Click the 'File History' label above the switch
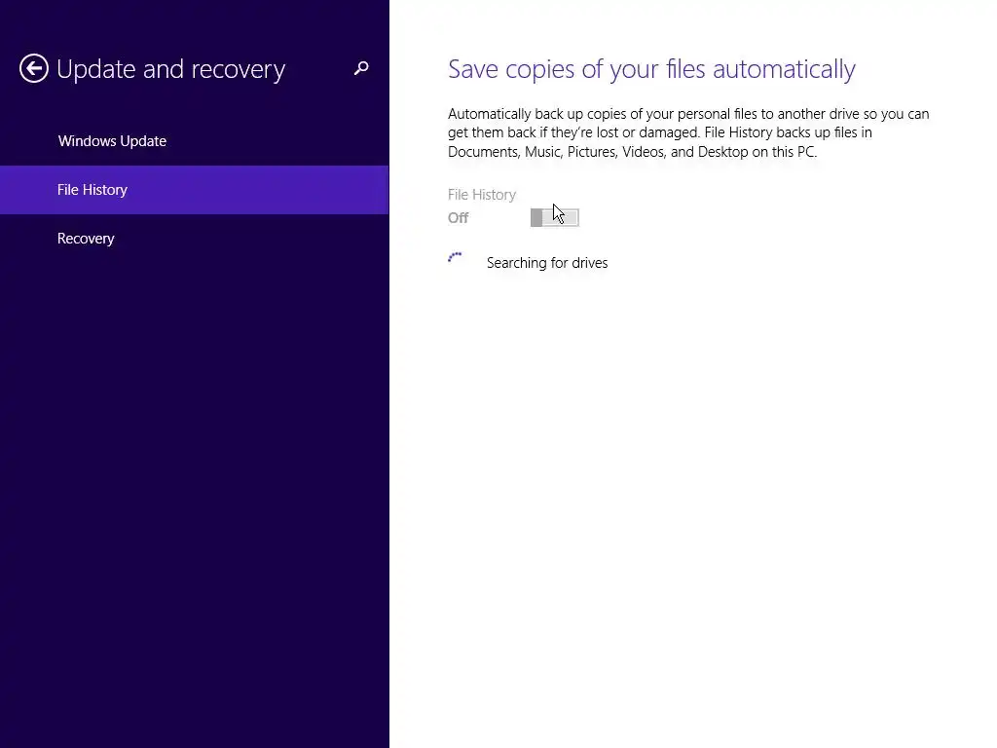997x748 pixels. (x=481, y=195)
